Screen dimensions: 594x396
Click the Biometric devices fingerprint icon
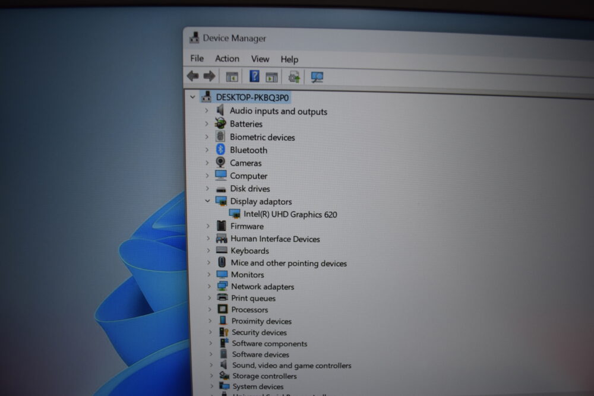click(x=220, y=137)
